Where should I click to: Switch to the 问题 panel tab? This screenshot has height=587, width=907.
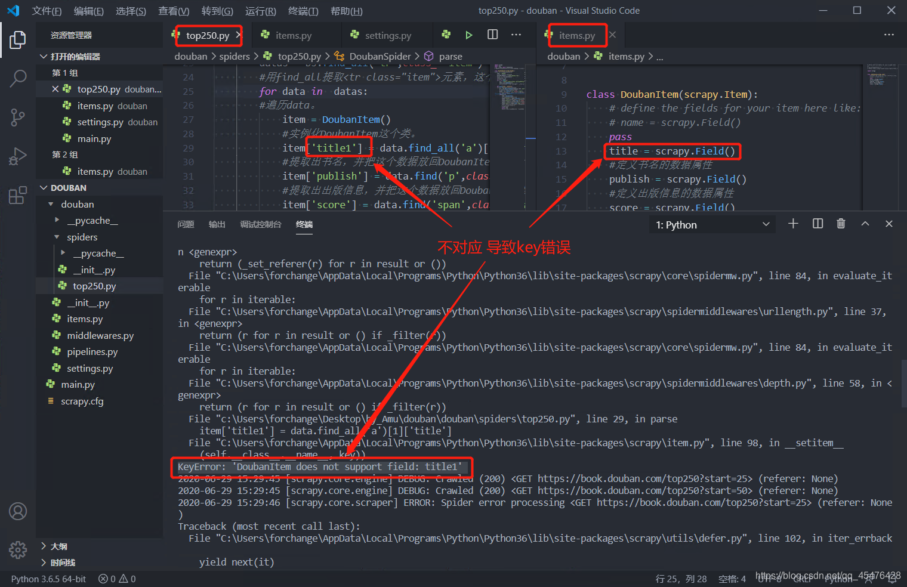click(x=186, y=224)
